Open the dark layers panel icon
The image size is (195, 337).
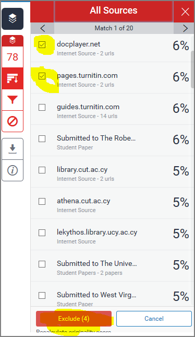coord(13,19)
